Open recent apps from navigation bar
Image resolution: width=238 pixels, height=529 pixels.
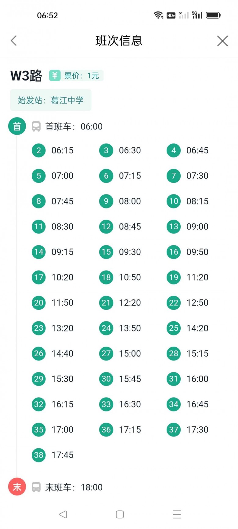coord(177,514)
